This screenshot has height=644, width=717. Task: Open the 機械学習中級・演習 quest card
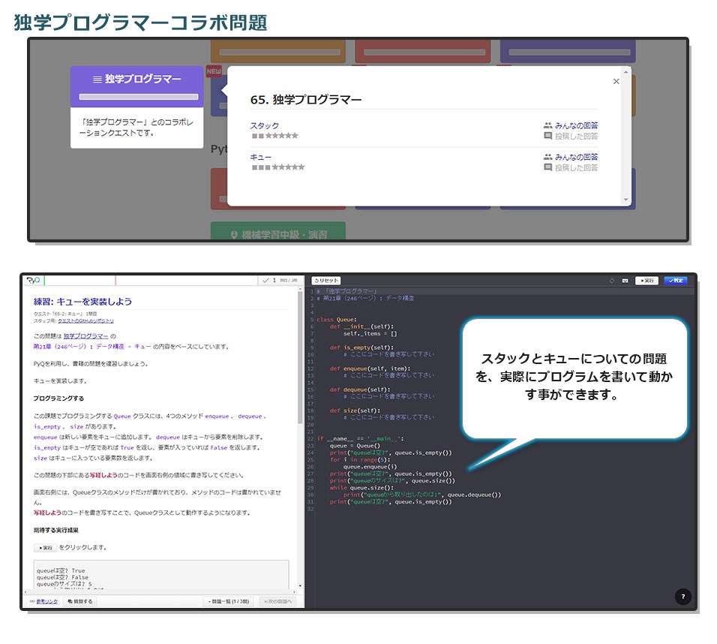[x=278, y=234]
